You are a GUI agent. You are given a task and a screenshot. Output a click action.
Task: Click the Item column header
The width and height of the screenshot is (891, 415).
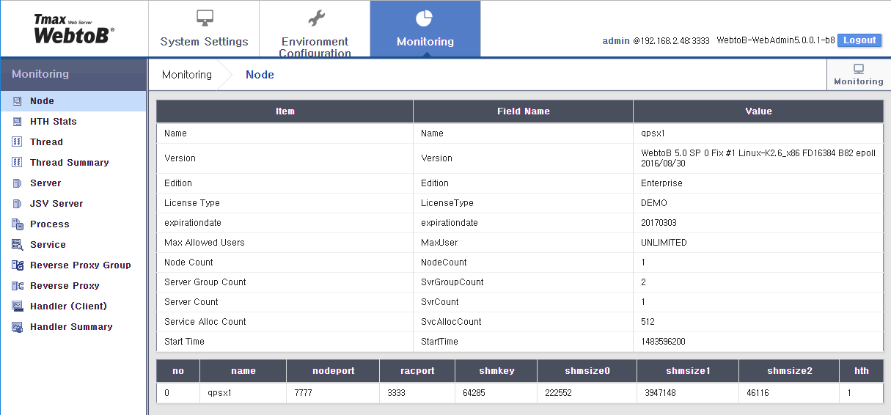click(x=285, y=111)
